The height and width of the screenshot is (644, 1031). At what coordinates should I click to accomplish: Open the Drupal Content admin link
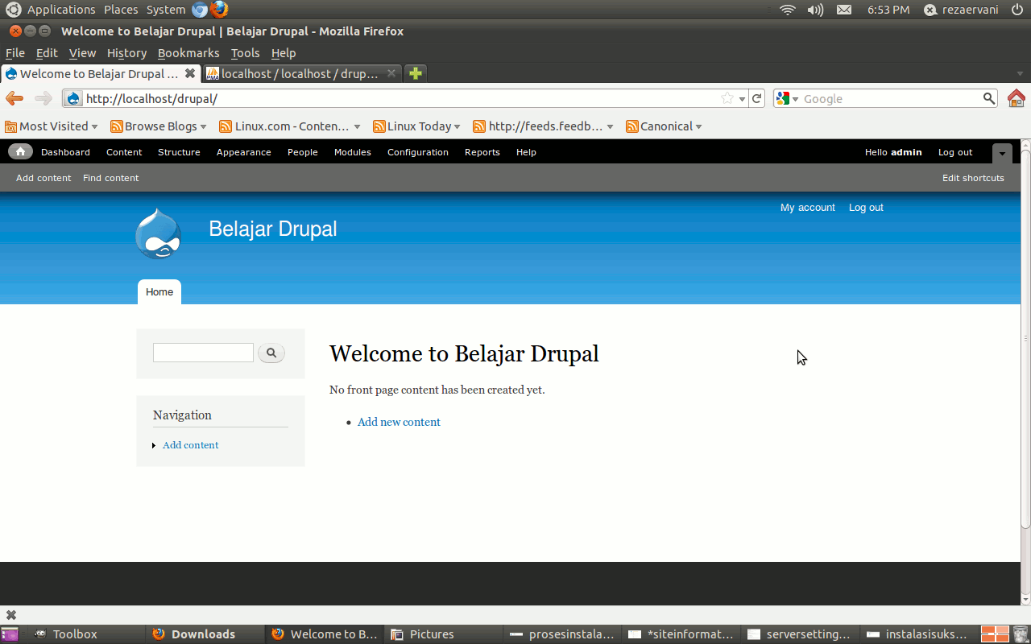[x=124, y=152]
